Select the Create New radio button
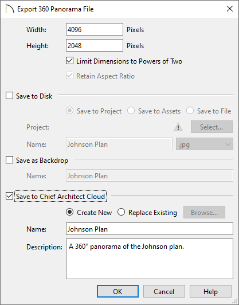This screenshot has height=305, width=239. point(69,212)
